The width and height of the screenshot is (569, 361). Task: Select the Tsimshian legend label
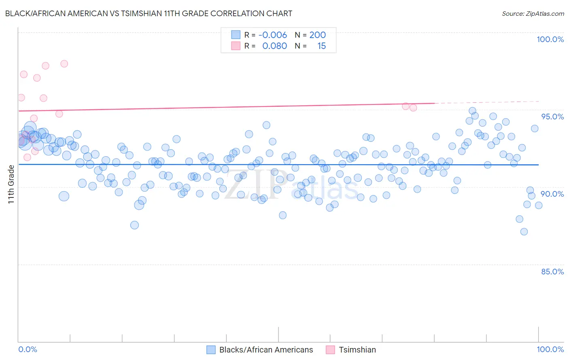pos(357,350)
